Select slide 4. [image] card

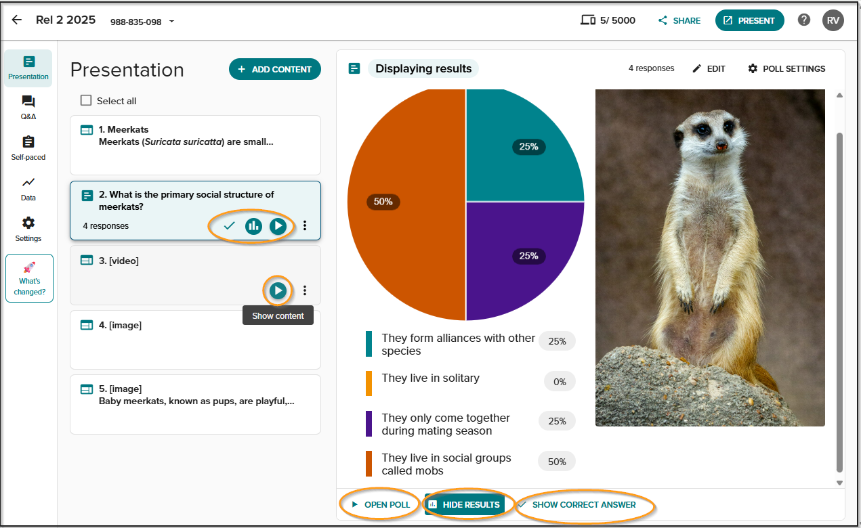coord(195,340)
